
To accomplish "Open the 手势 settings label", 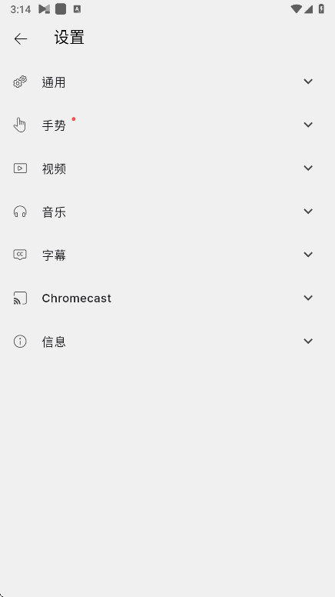I will click(x=54, y=125).
